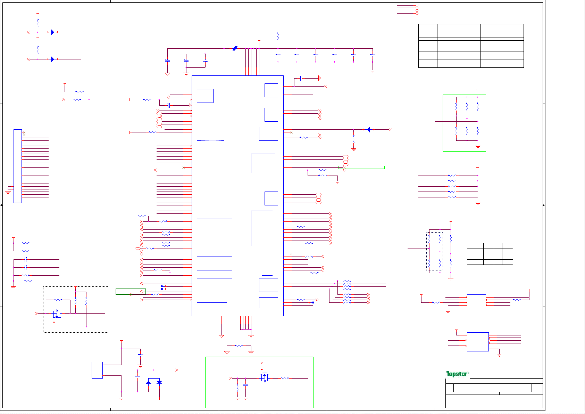Click the ground symbol under the main chip
The height and width of the screenshot is (414, 585).
(221, 336)
